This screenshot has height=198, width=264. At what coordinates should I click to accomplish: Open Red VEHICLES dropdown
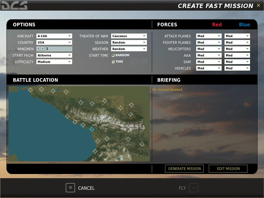coord(209,68)
